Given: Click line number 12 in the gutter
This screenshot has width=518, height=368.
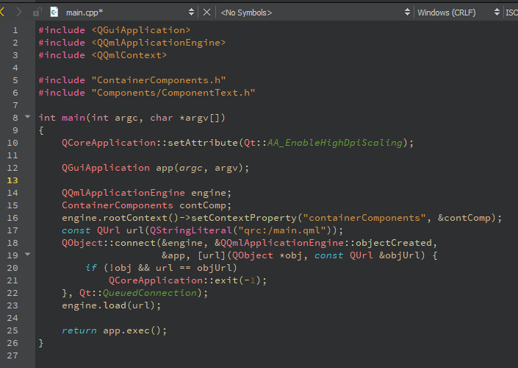Looking at the screenshot, I should click(x=12, y=180).
